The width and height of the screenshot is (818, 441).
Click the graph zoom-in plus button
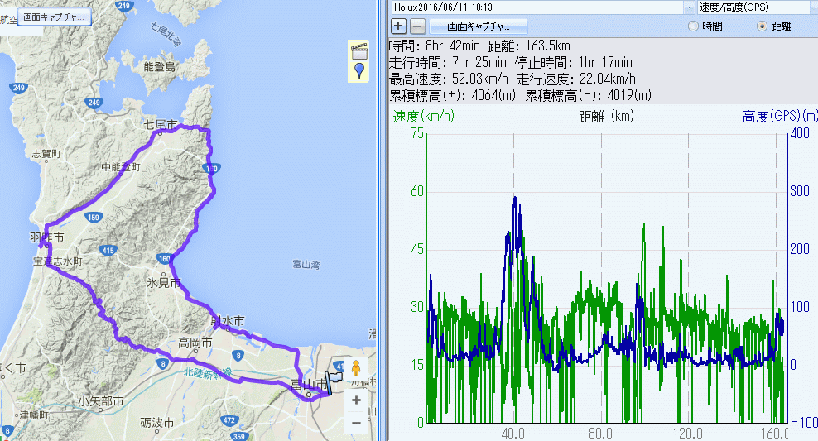[398, 26]
